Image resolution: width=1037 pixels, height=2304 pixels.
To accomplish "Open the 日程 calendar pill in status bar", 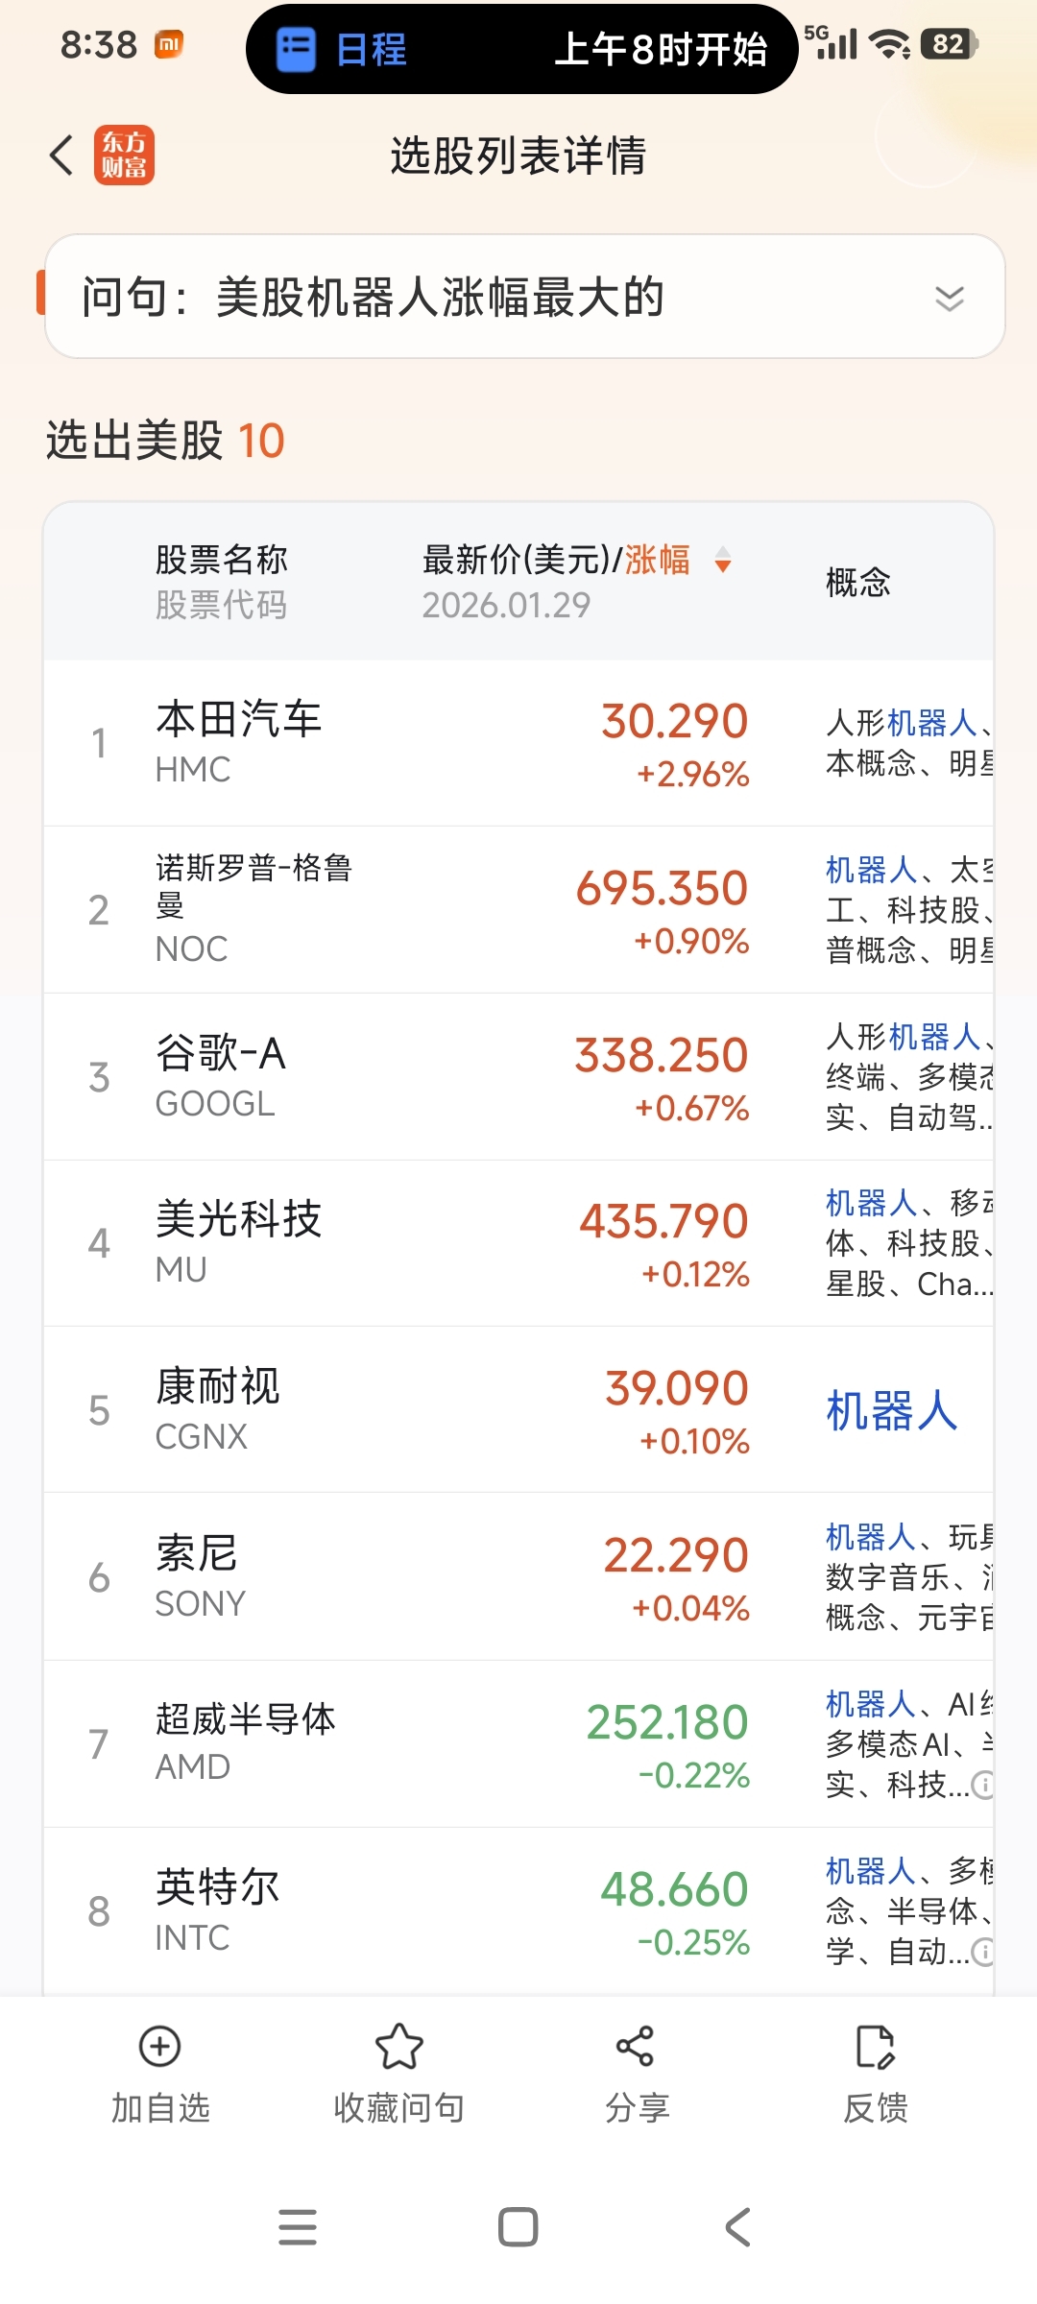I will click(521, 48).
